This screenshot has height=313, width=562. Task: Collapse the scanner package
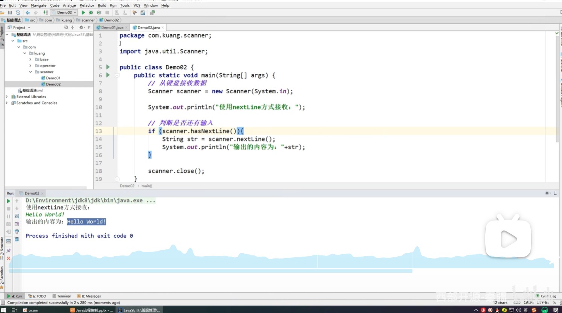tap(30, 72)
